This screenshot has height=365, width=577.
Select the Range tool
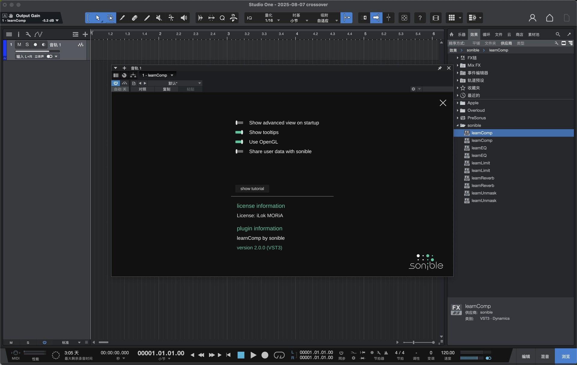pos(110,18)
